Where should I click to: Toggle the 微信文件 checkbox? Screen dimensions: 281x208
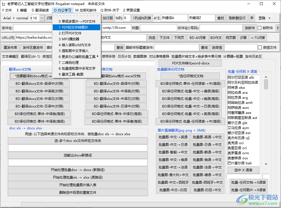(260, 48)
